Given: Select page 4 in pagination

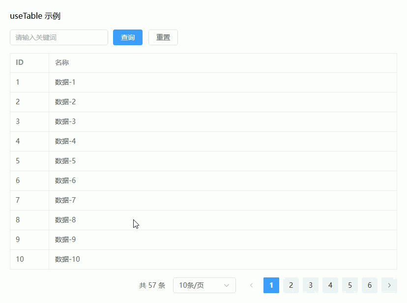Looking at the screenshot, I should pyautogui.click(x=330, y=285).
